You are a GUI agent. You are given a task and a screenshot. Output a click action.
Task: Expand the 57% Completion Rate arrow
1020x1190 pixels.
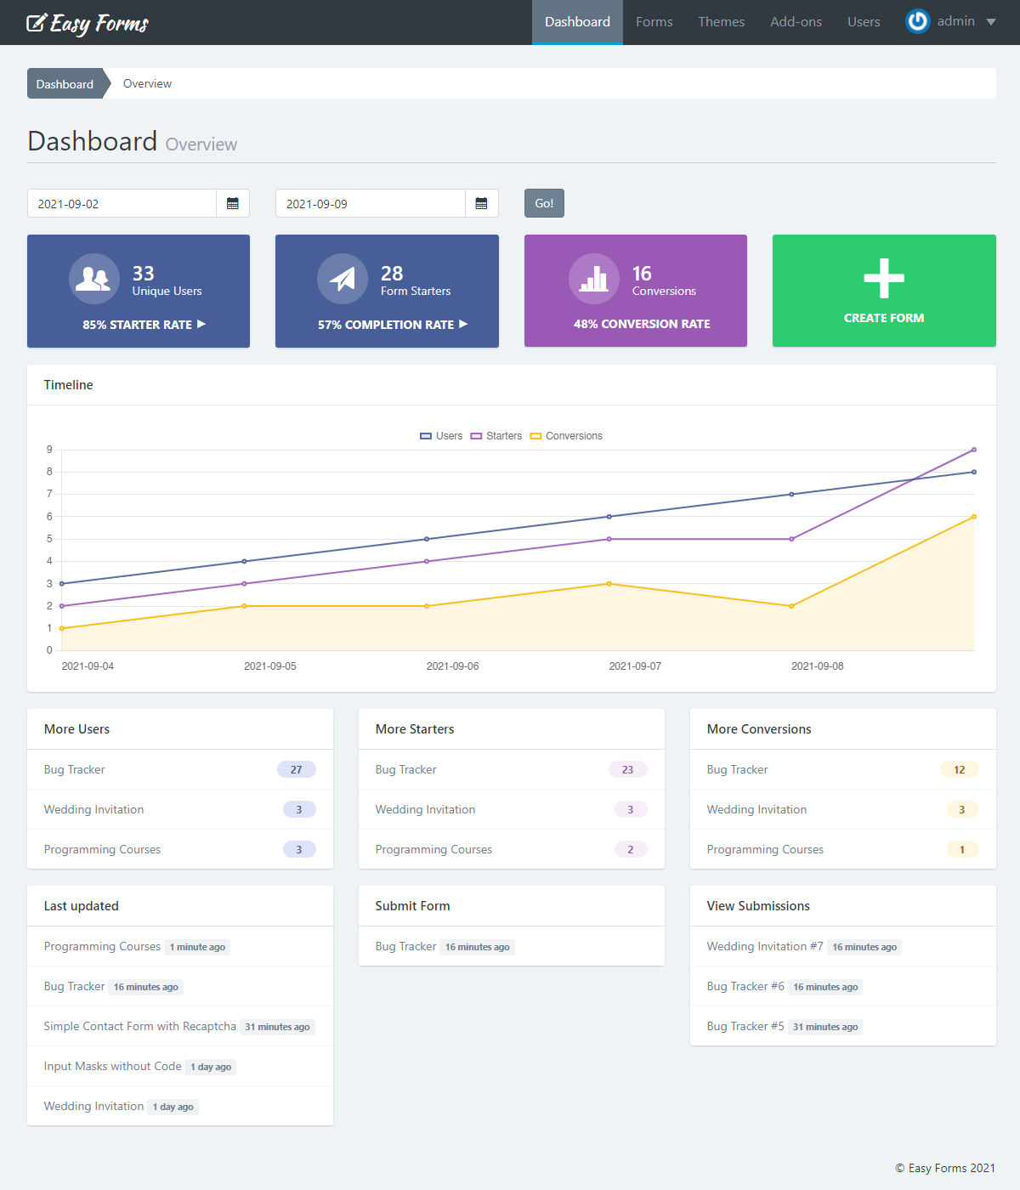(x=463, y=324)
